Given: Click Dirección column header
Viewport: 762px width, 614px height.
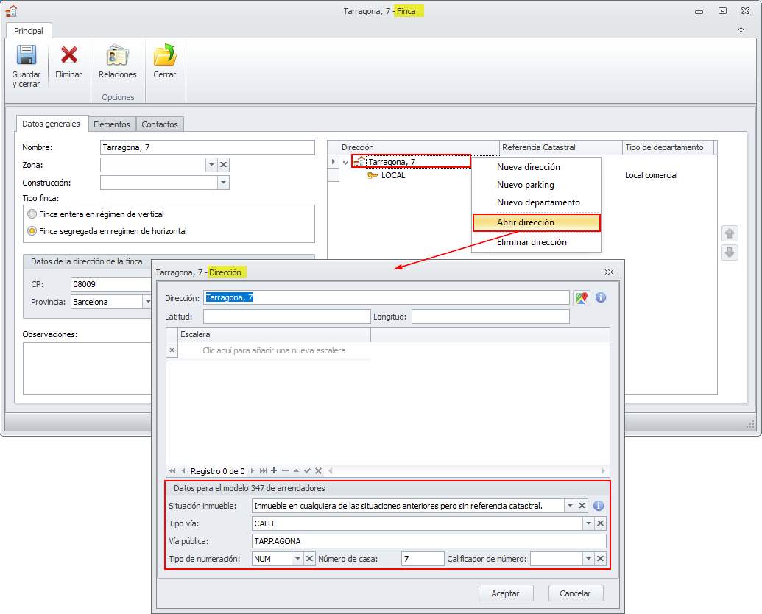Looking at the screenshot, I should (x=419, y=147).
